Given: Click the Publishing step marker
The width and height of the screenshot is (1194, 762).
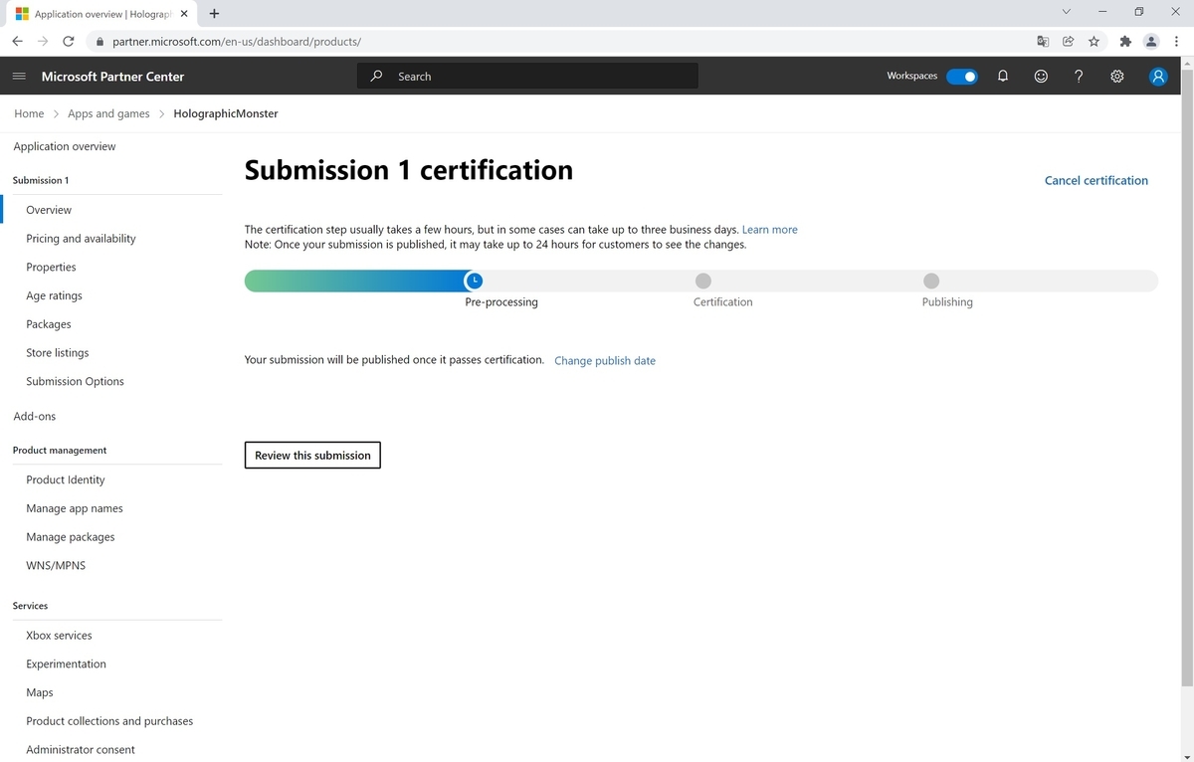Looking at the screenshot, I should pos(931,281).
